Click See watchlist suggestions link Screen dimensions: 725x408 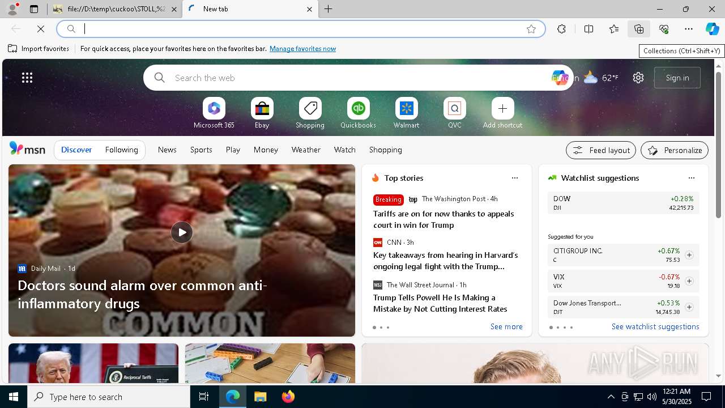[655, 326]
